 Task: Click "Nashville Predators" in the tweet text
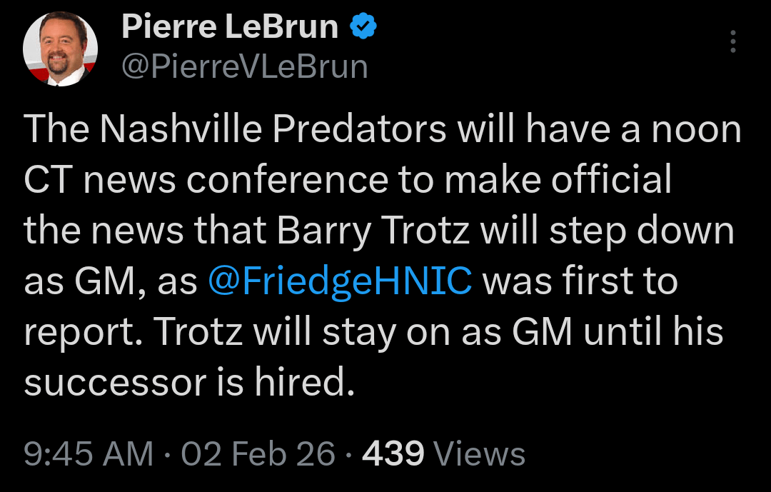click(x=273, y=129)
